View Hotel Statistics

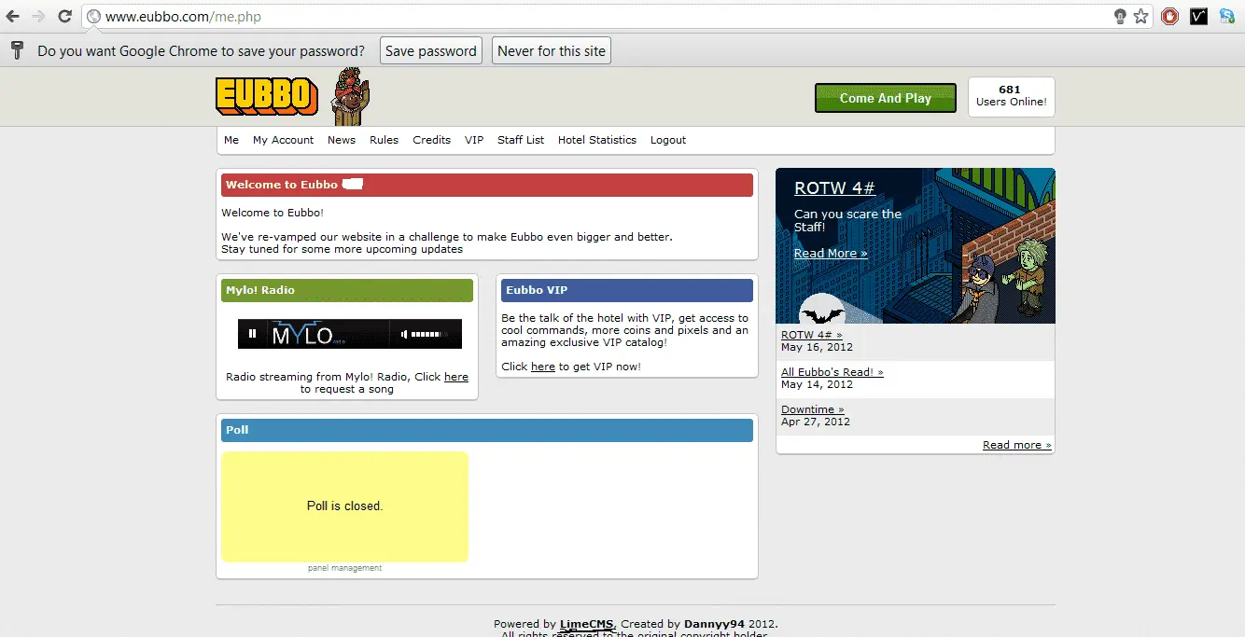(597, 140)
